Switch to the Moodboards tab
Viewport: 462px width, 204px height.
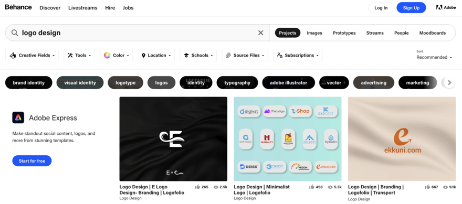pyautogui.click(x=432, y=33)
